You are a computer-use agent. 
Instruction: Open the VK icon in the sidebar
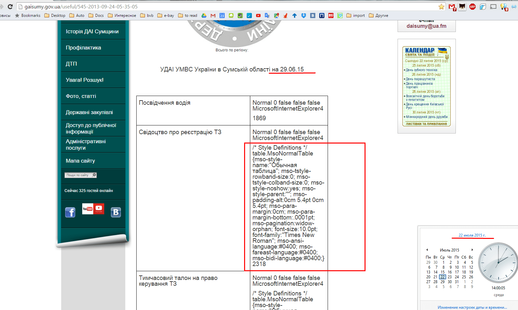[x=116, y=212]
